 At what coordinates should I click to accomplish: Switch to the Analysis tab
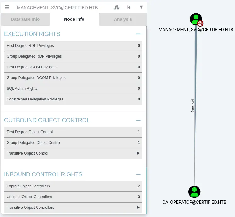[x=123, y=19]
